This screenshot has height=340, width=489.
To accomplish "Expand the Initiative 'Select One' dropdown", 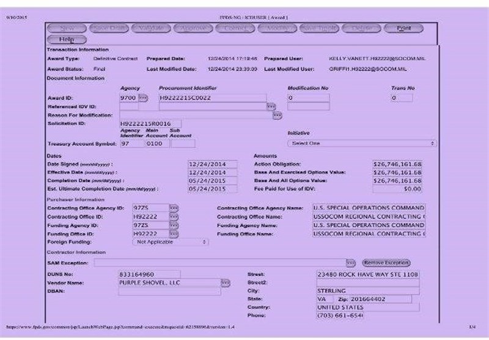I will tap(362, 143).
